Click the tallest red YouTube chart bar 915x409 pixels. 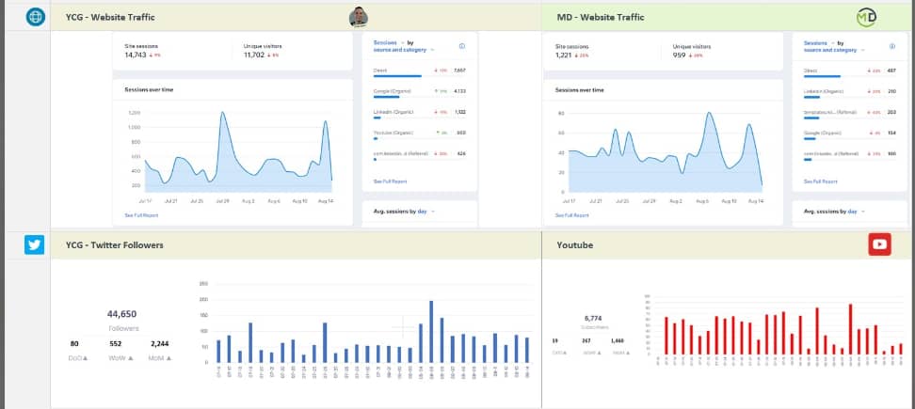850,328
